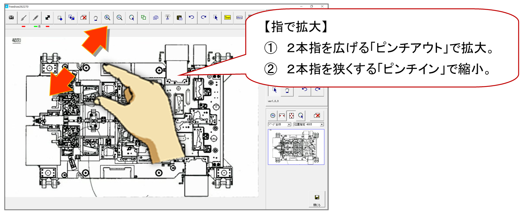Click the clipboard paste icon
Image resolution: width=525 pixels, height=213 pixels.
[x=179, y=17]
